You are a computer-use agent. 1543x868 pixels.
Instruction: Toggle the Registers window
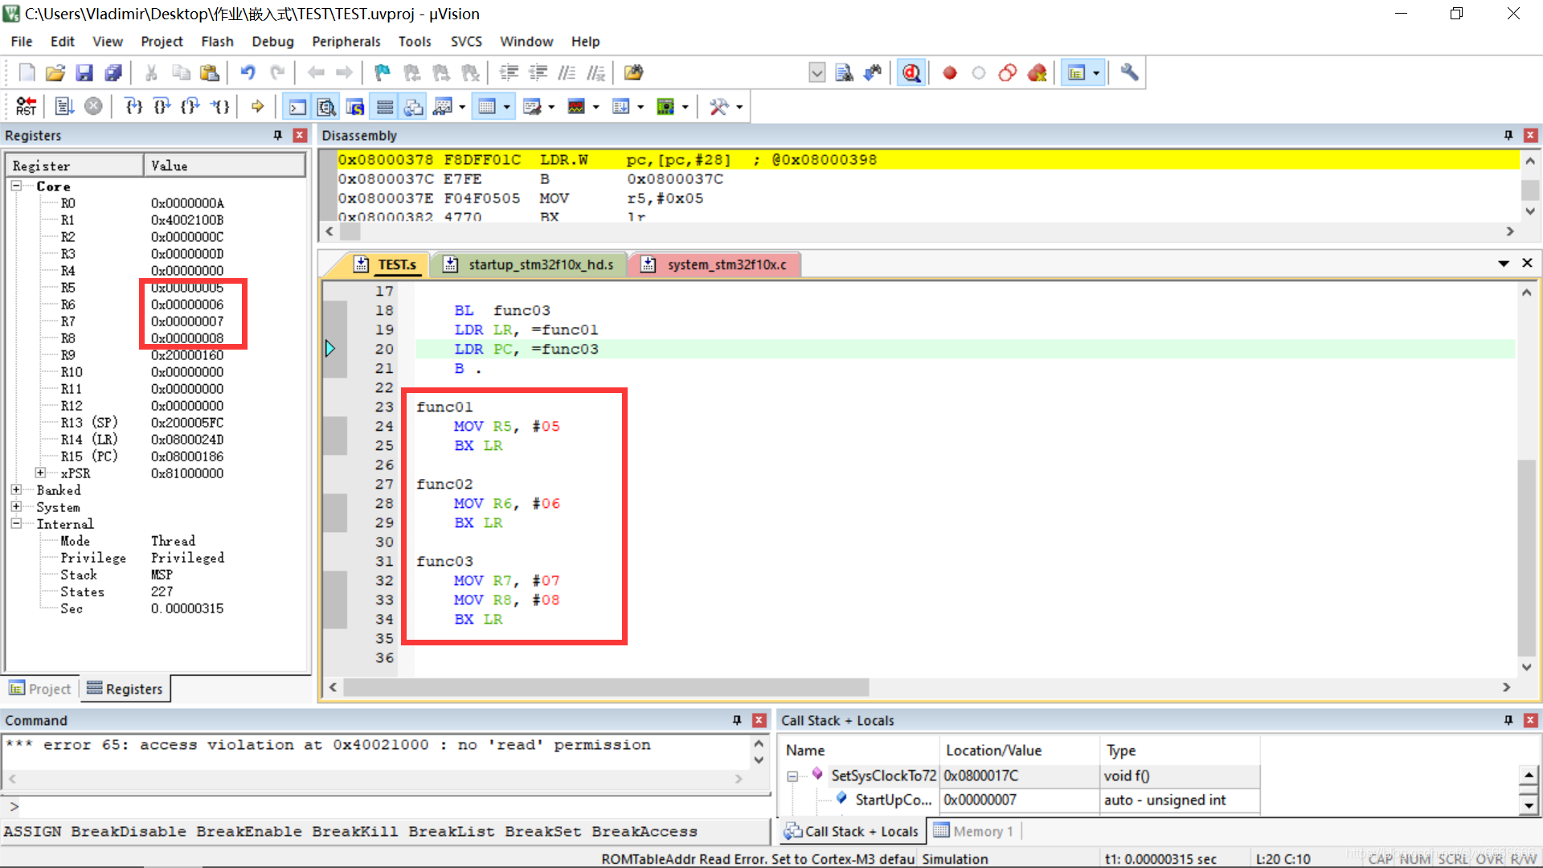point(385,107)
